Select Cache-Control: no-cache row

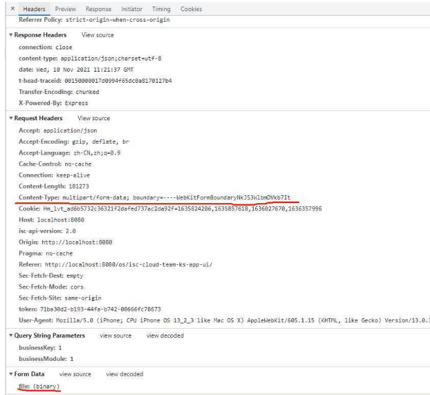click(55, 164)
